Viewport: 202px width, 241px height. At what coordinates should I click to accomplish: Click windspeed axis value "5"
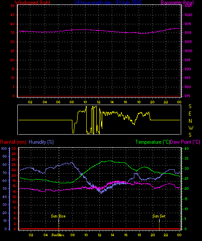pos(13,87)
